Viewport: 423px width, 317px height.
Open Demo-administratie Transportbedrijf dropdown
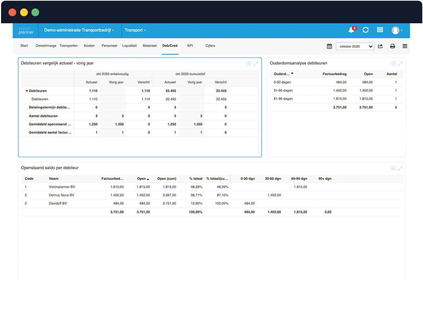click(79, 30)
